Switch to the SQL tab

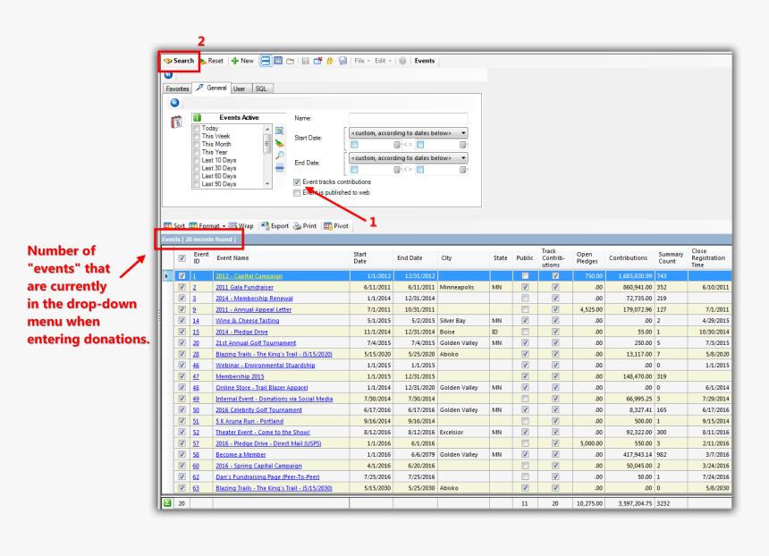[x=260, y=88]
